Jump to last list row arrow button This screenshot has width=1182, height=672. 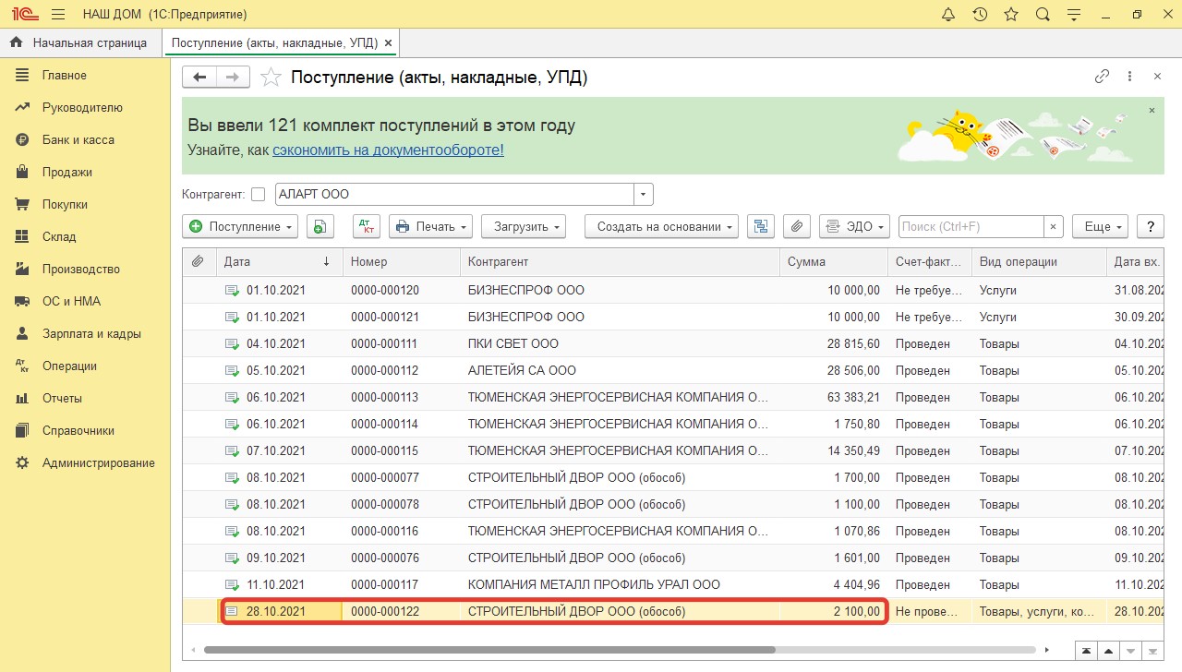[x=1153, y=650]
